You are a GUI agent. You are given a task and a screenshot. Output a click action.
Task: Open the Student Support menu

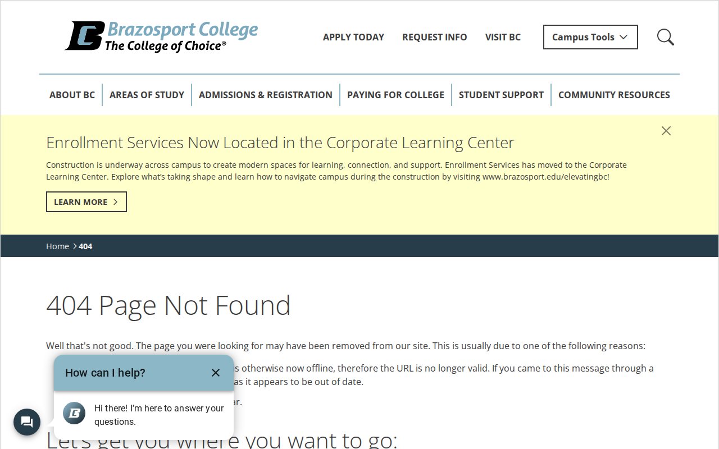point(501,95)
